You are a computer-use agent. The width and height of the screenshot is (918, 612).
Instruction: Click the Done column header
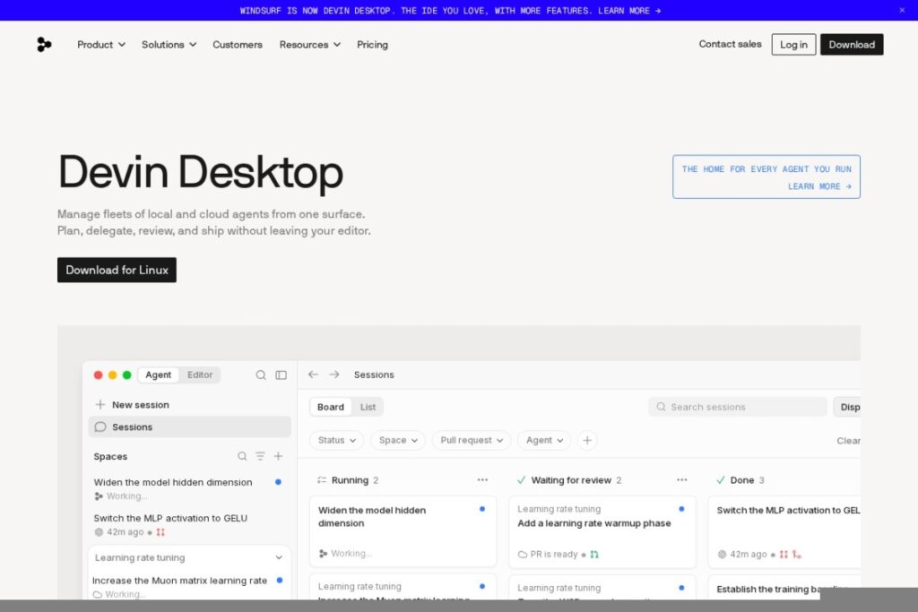[740, 479]
